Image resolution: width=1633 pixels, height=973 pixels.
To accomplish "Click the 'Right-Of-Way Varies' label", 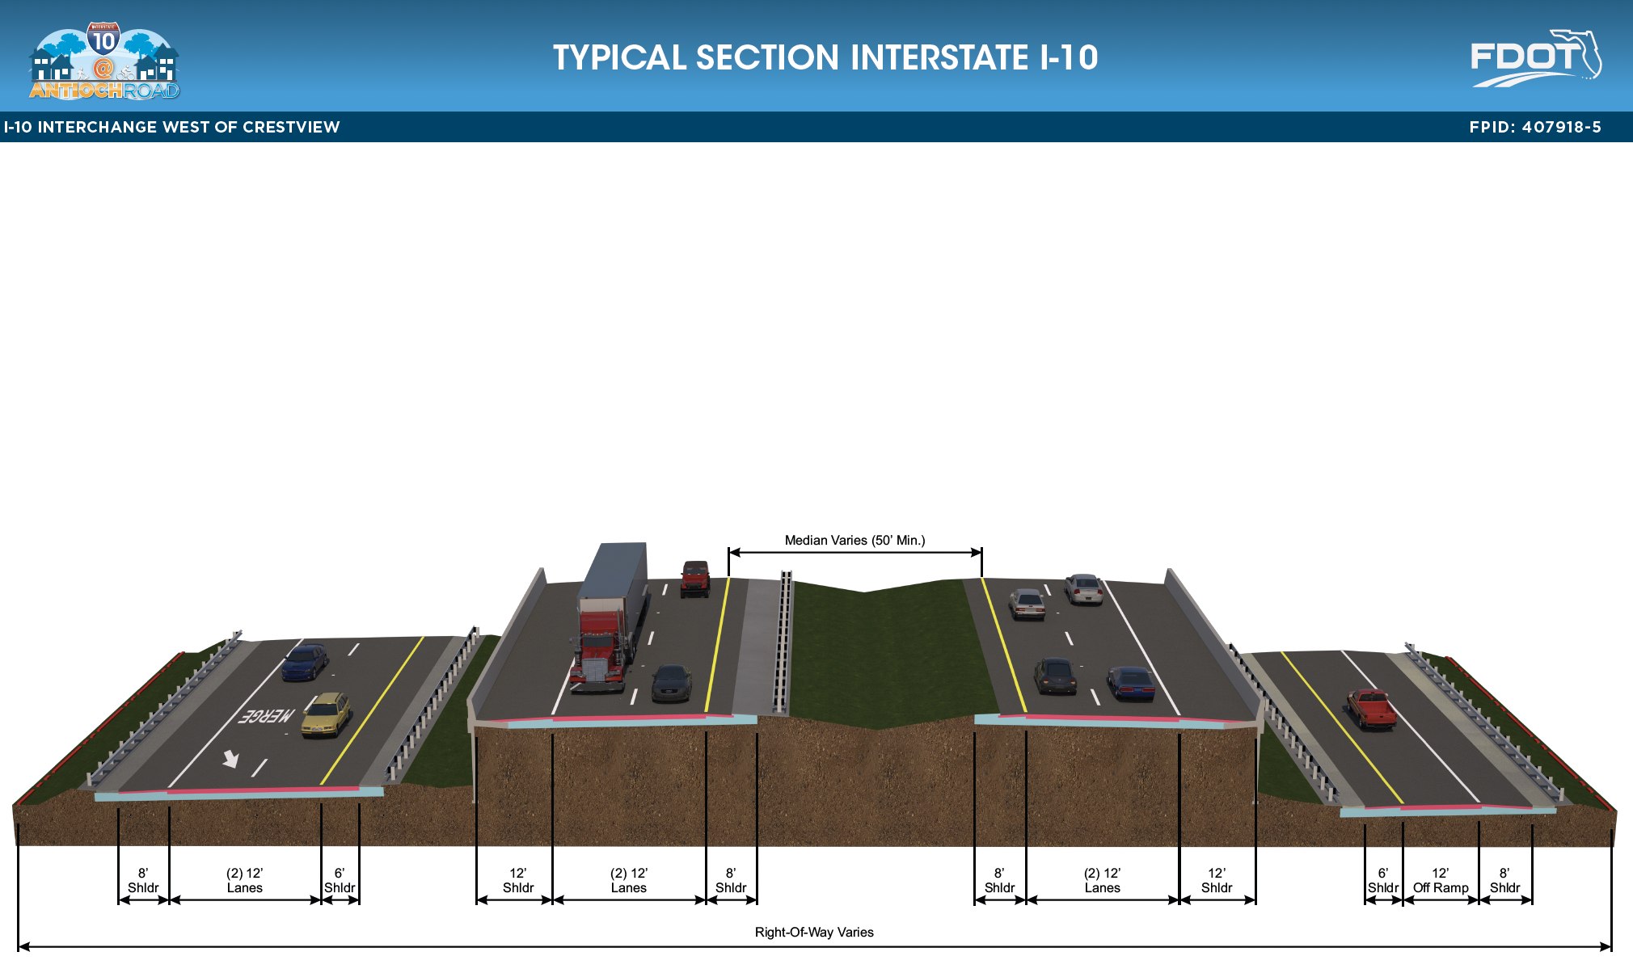I will [814, 932].
